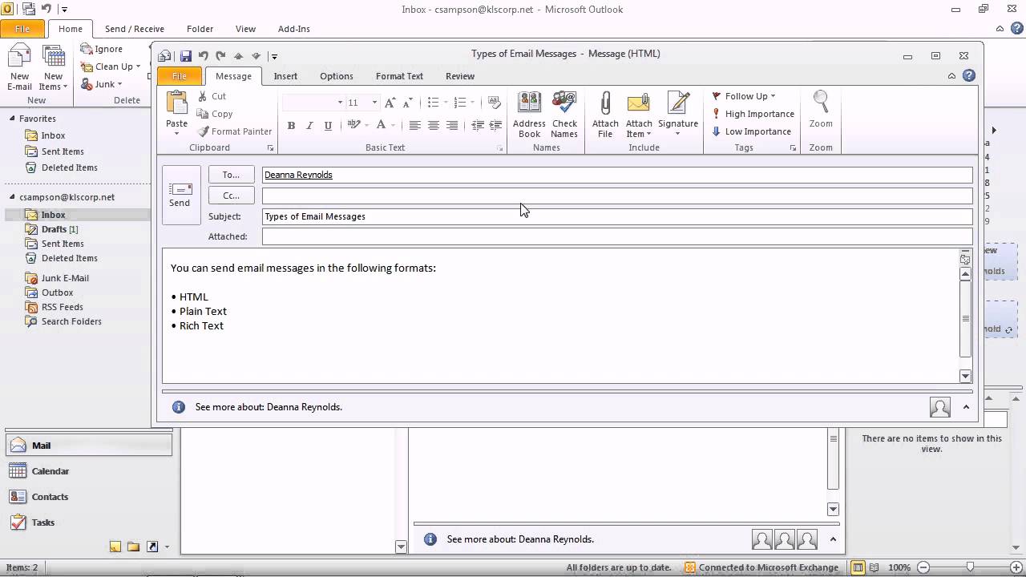This screenshot has height=577, width=1026.
Task: Open the Signature dropdown
Action: click(x=678, y=115)
